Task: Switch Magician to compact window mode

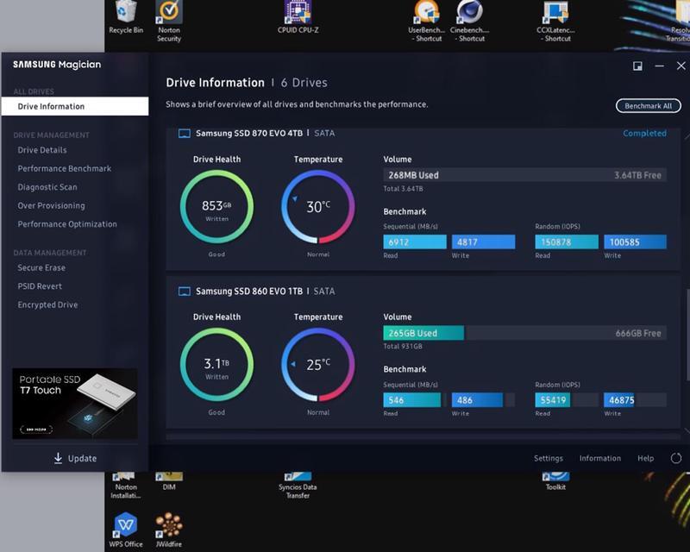Action: [x=637, y=66]
